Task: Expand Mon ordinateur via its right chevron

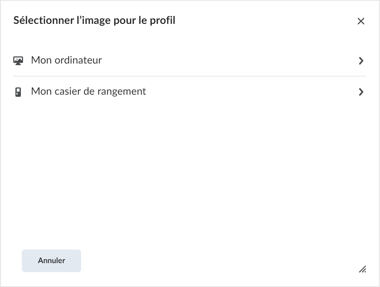Action: pos(360,60)
